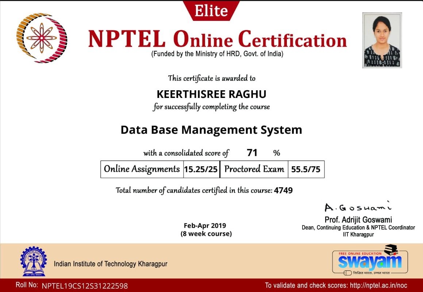The width and height of the screenshot is (423, 292).
Task: Select the name KEERTHISREE RAGHU
Action: tap(212, 94)
